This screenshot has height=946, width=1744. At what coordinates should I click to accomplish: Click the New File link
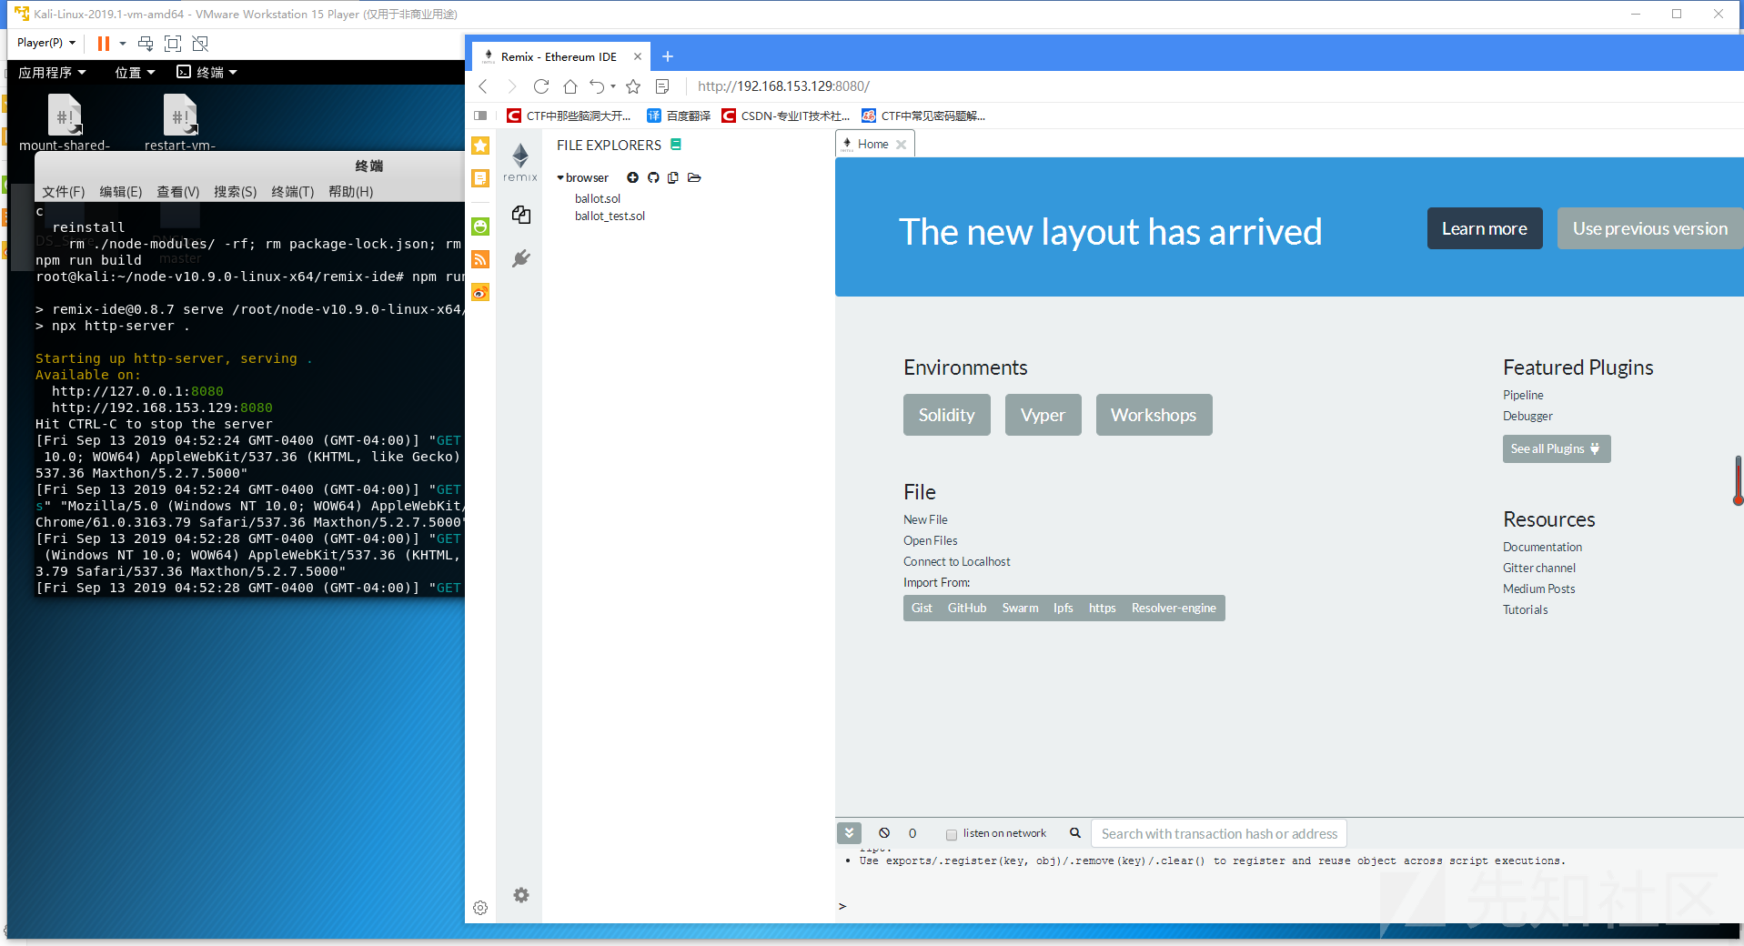925,519
